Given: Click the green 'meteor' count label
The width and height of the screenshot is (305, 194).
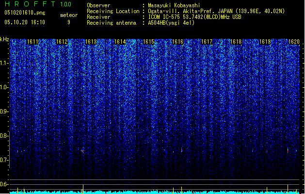Looking at the screenshot, I should click(x=69, y=15).
